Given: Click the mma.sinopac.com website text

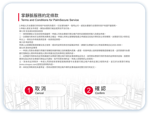Looking at the screenshot, I should [x=28, y=65].
